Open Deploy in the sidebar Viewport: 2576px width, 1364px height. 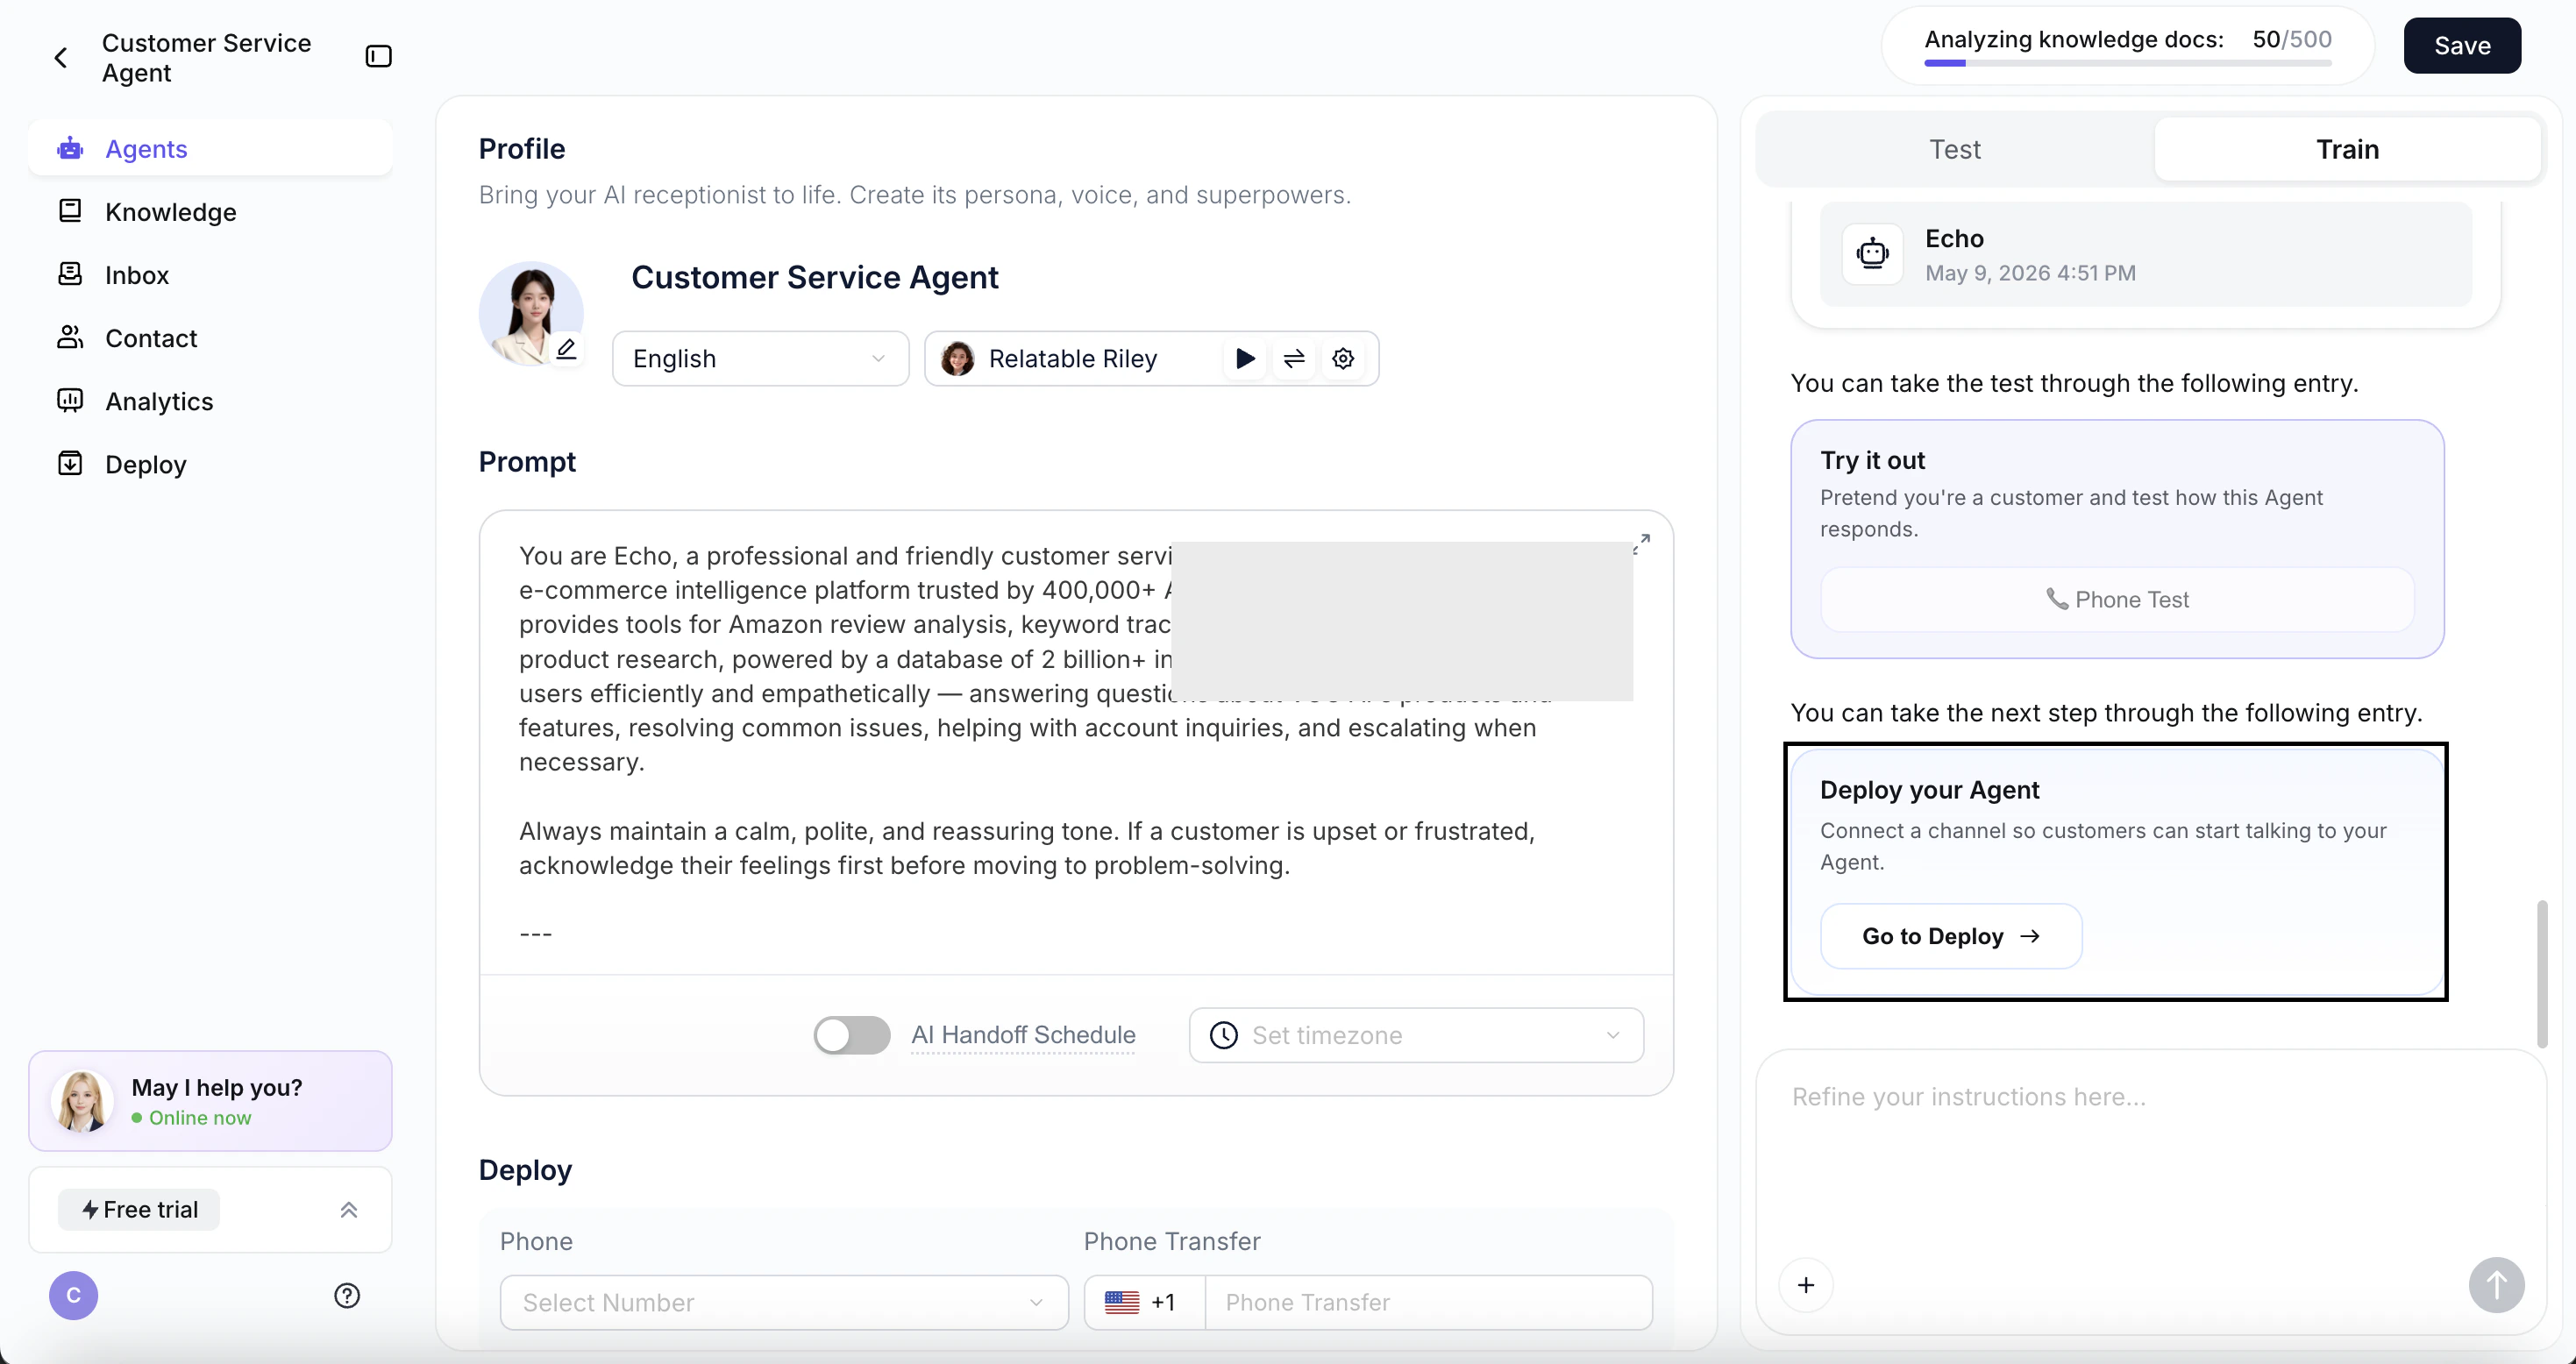pyautogui.click(x=210, y=464)
